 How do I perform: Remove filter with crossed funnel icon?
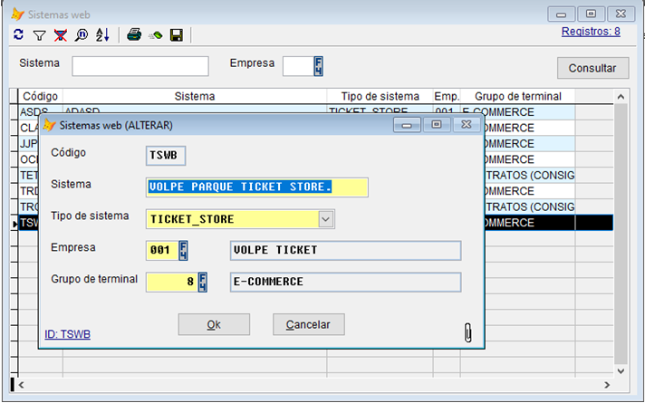point(60,34)
